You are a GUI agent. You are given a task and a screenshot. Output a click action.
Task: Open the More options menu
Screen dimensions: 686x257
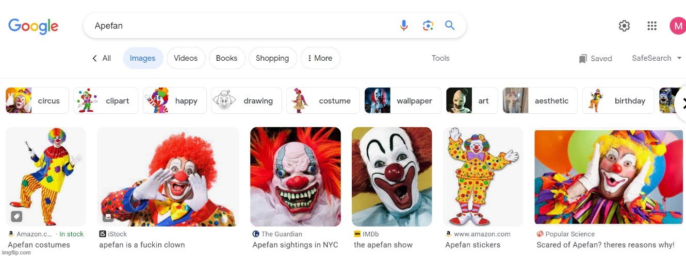tap(320, 58)
